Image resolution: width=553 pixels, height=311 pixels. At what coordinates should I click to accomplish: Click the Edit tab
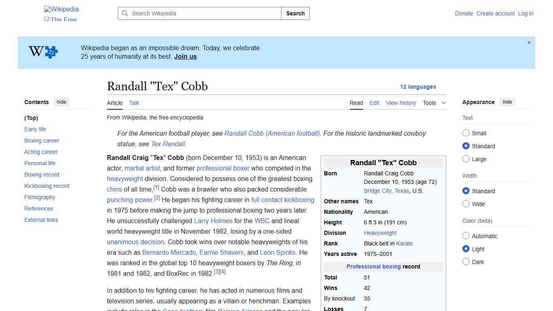374,103
